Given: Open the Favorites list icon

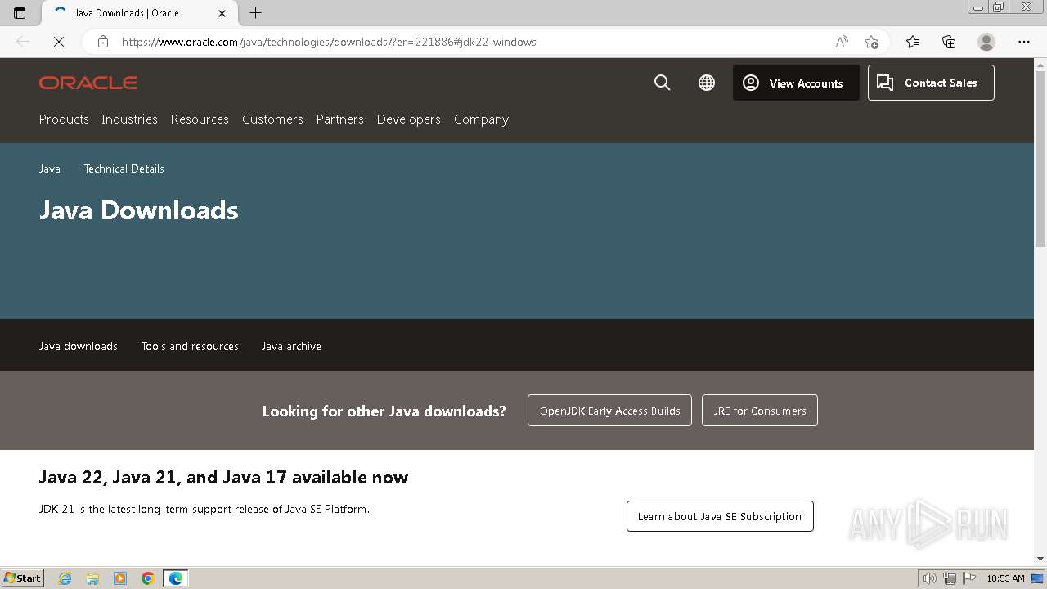Looking at the screenshot, I should pyautogui.click(x=913, y=42).
